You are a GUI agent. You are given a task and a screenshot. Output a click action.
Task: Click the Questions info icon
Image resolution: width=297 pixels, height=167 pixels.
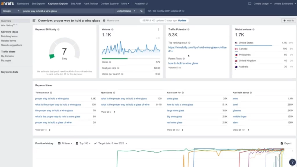[114, 92]
